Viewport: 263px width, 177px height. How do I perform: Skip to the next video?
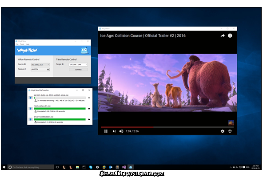pyautogui.click(x=114, y=131)
